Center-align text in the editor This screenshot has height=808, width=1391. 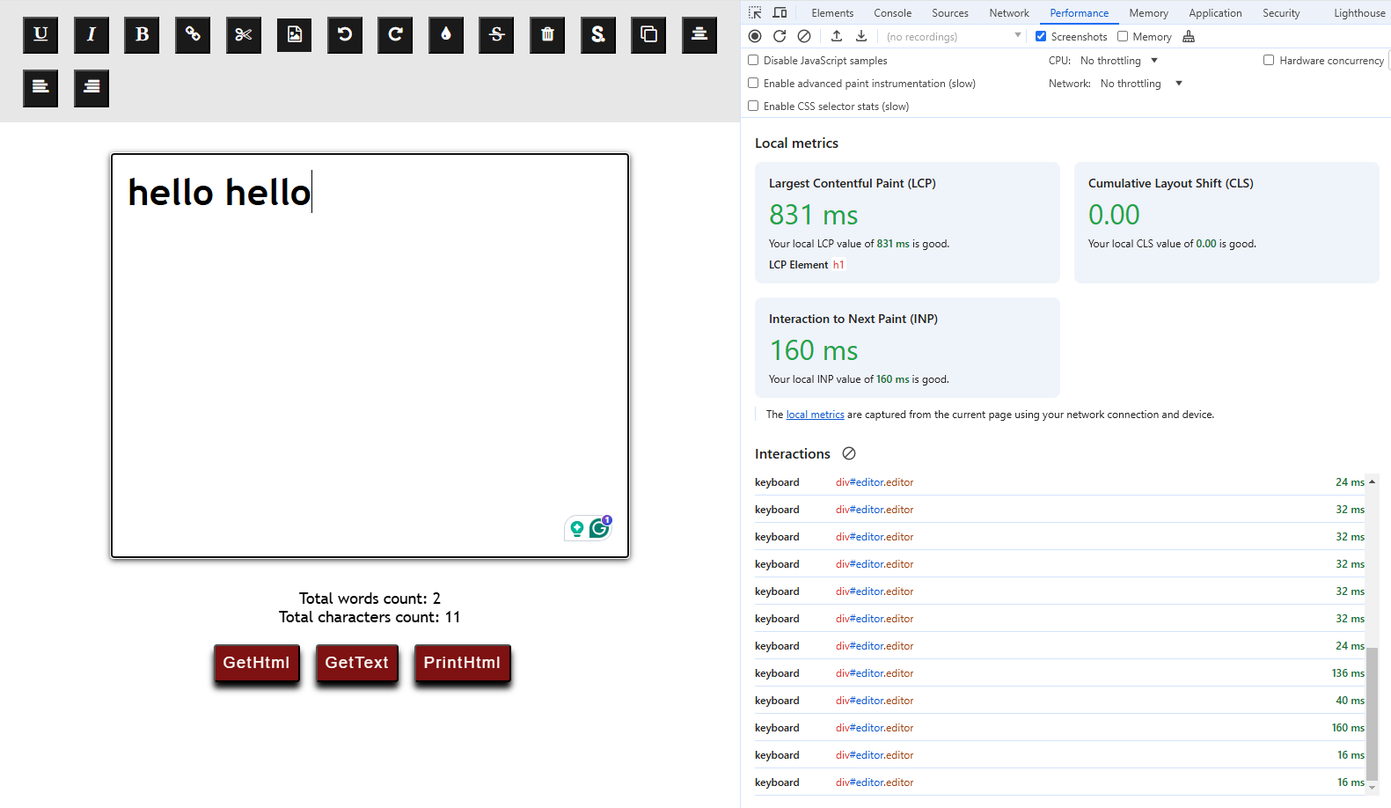point(699,35)
